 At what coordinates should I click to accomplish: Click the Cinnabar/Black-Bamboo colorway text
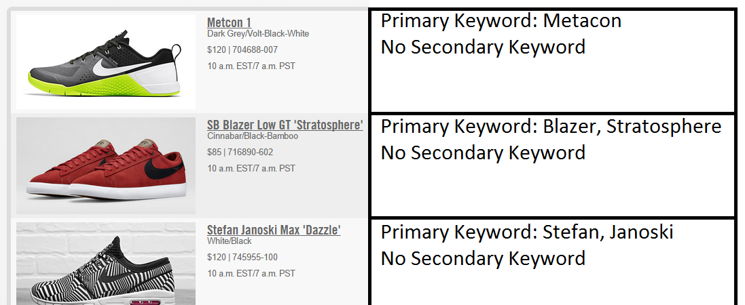(x=253, y=136)
